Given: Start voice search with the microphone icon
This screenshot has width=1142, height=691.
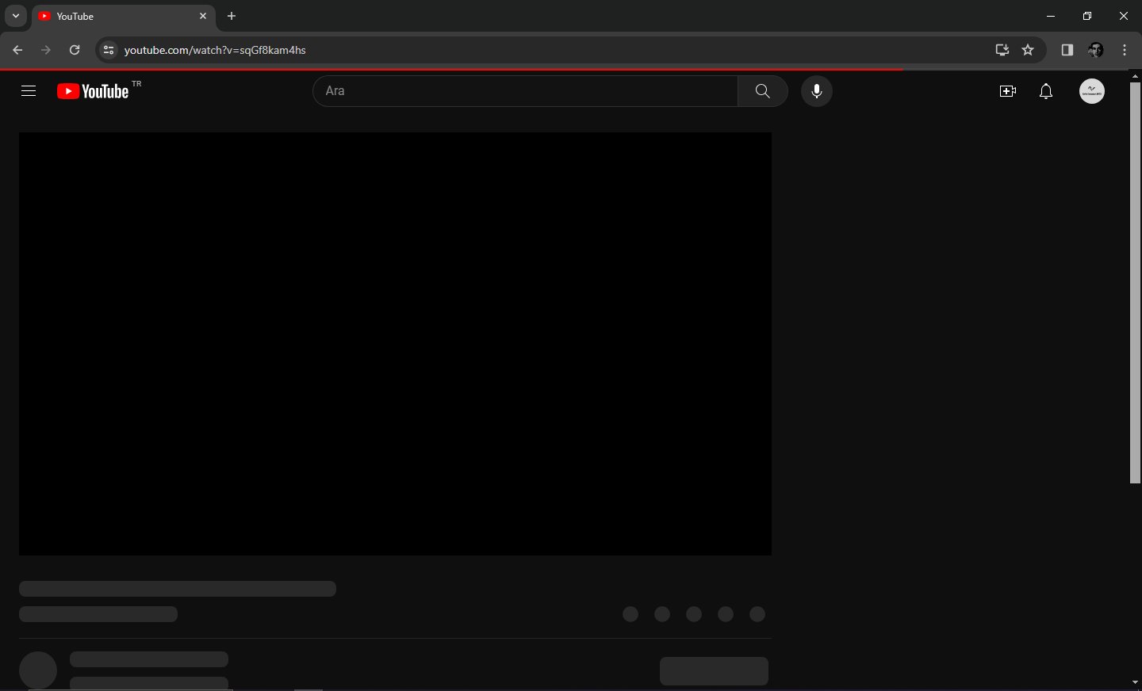Looking at the screenshot, I should pyautogui.click(x=818, y=92).
